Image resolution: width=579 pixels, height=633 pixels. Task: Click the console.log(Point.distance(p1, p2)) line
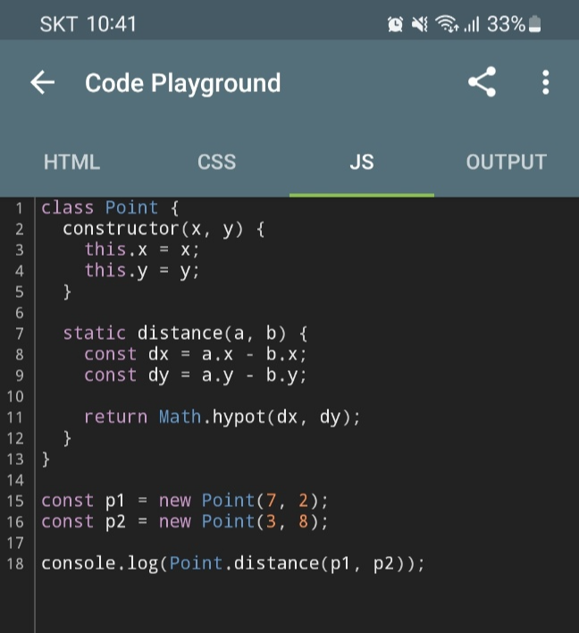coord(233,563)
